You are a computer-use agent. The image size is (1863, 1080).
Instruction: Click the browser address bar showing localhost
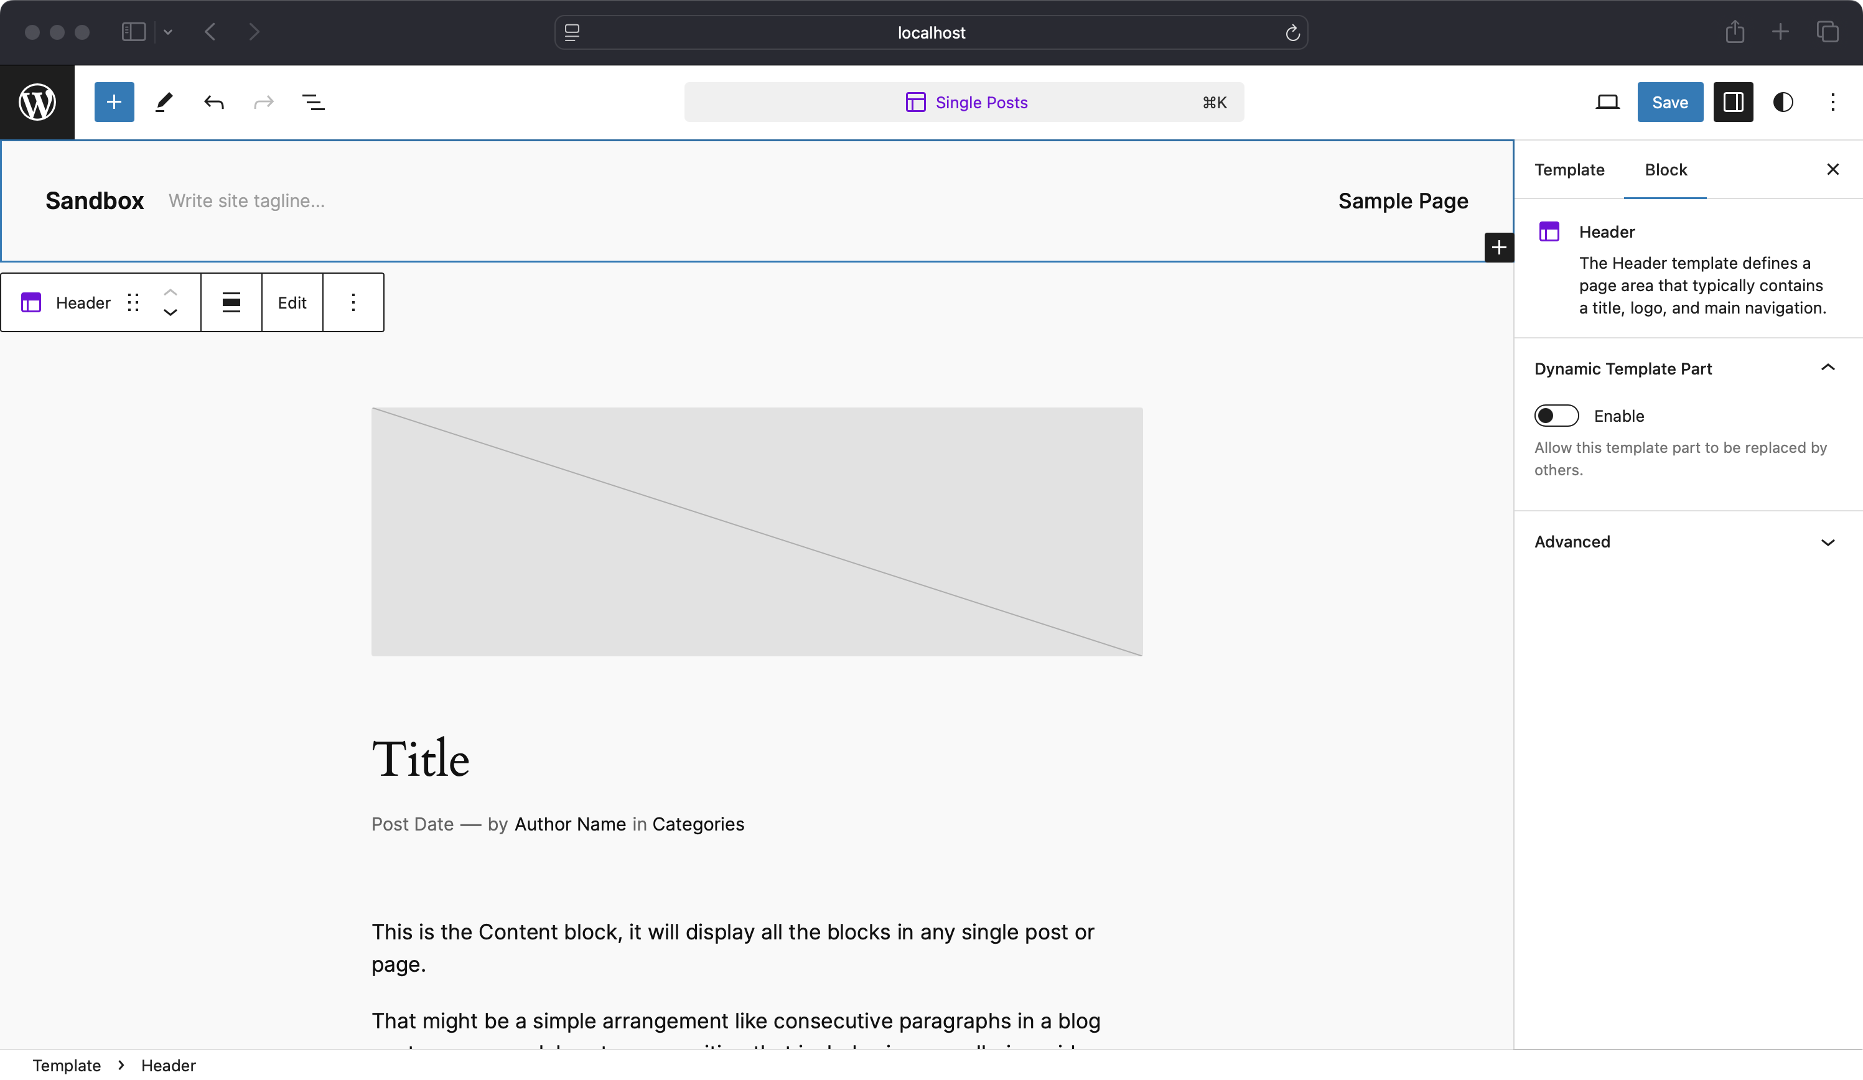(931, 32)
